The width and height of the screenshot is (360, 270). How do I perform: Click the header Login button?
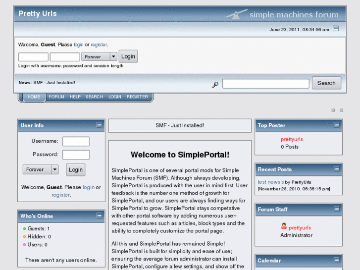pyautogui.click(x=128, y=56)
